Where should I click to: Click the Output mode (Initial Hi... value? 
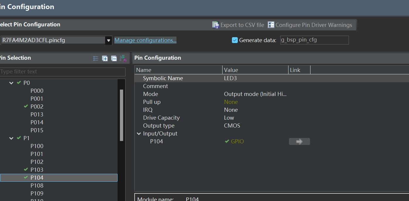pyautogui.click(x=255, y=94)
